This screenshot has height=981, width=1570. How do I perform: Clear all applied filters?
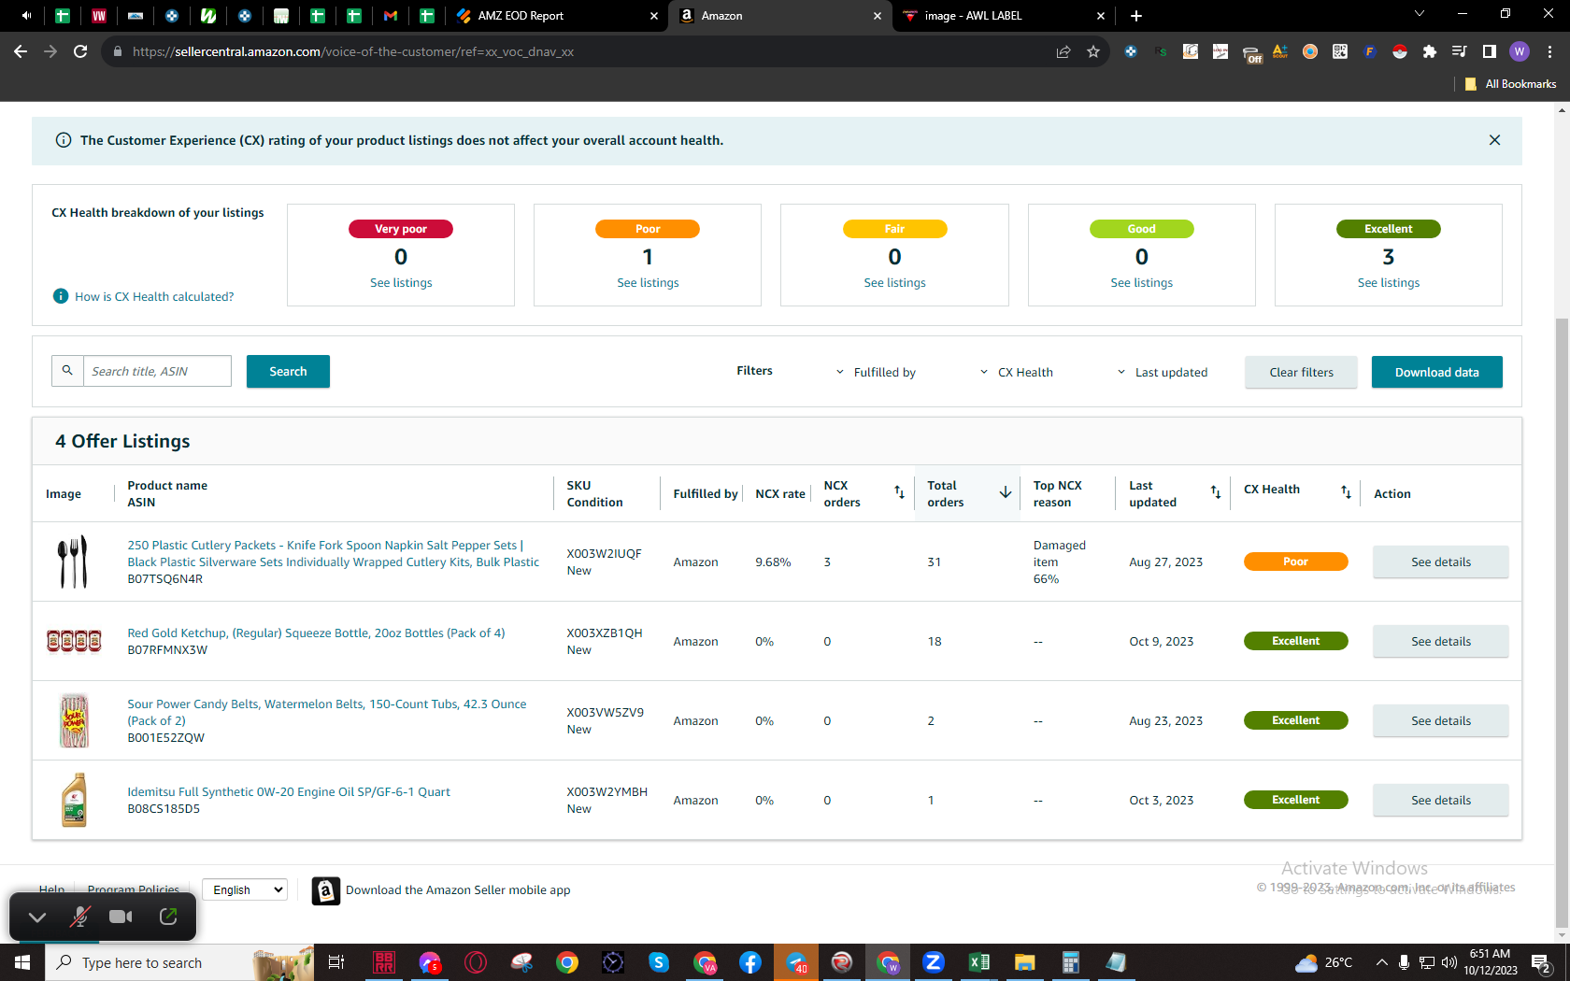[x=1301, y=372]
